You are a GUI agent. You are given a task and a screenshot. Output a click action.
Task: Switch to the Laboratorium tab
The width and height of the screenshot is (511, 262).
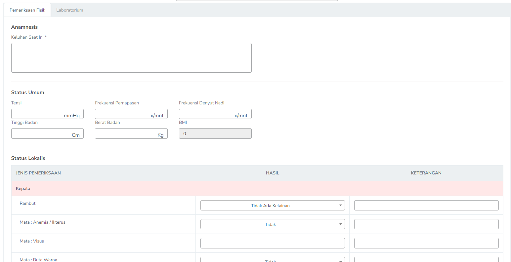click(69, 10)
